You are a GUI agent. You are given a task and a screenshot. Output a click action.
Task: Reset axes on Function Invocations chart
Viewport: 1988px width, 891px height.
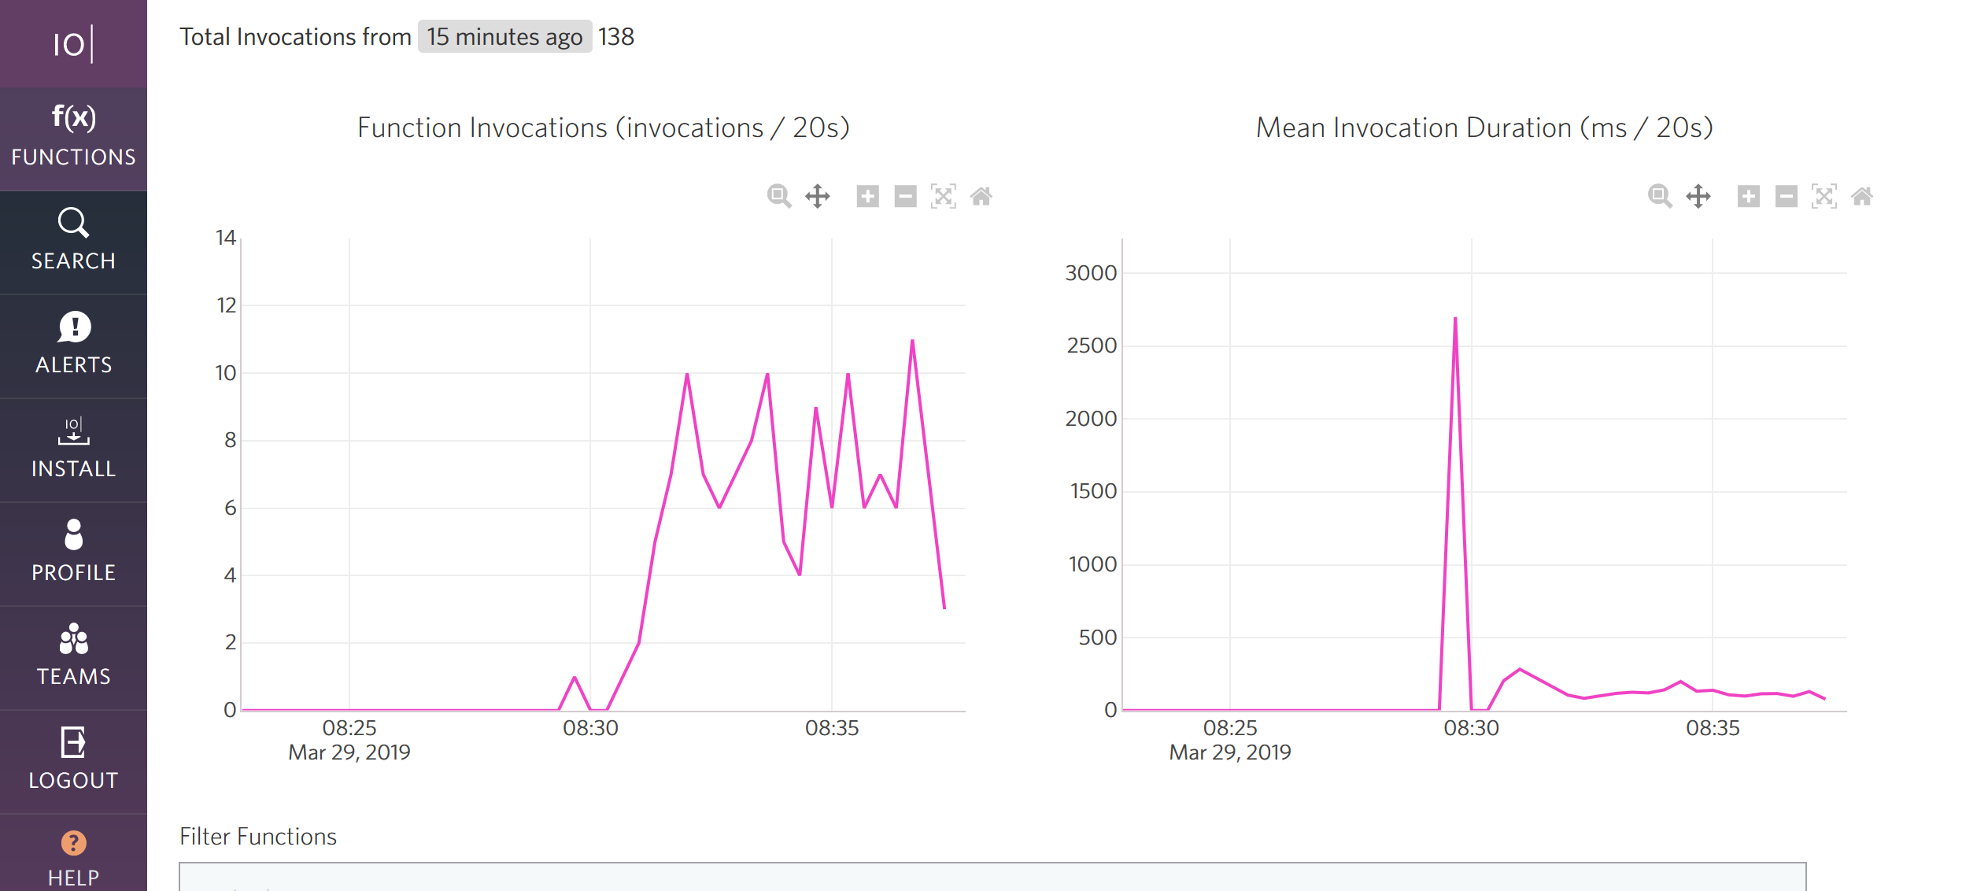pos(981,196)
